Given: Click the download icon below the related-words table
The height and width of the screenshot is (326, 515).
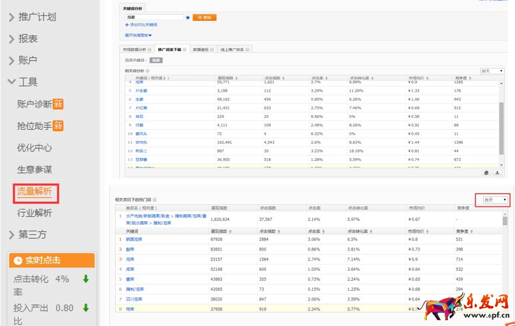Looking at the screenshot, I should [x=497, y=172].
